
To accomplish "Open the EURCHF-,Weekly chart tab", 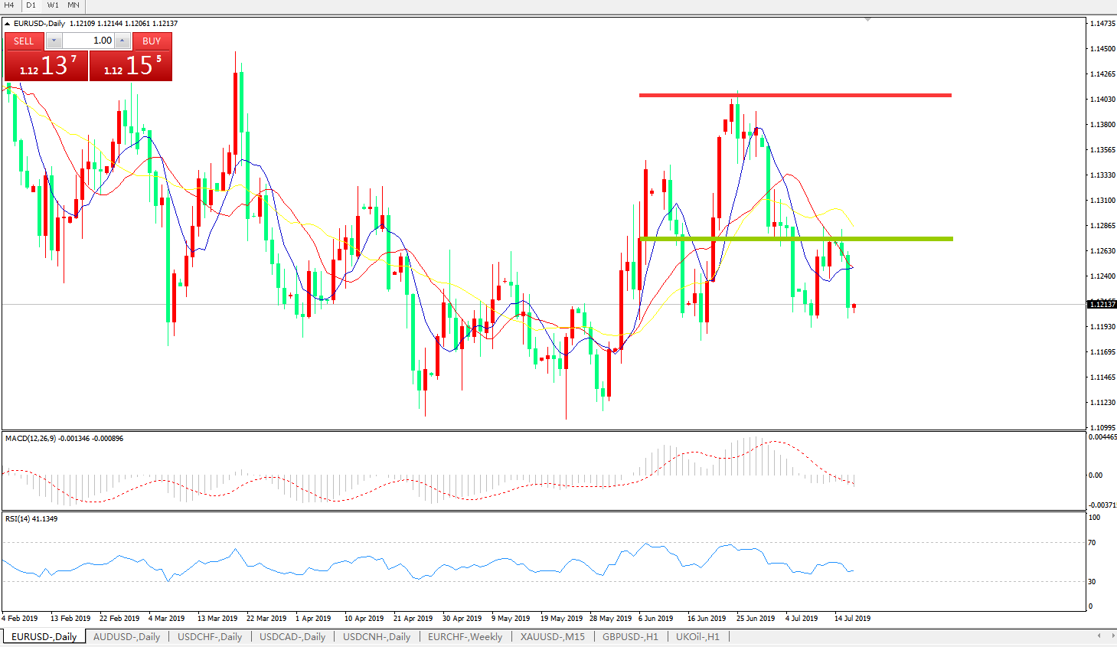I will pos(465,637).
